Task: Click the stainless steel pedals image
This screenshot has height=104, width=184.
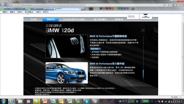Action: 67,46
